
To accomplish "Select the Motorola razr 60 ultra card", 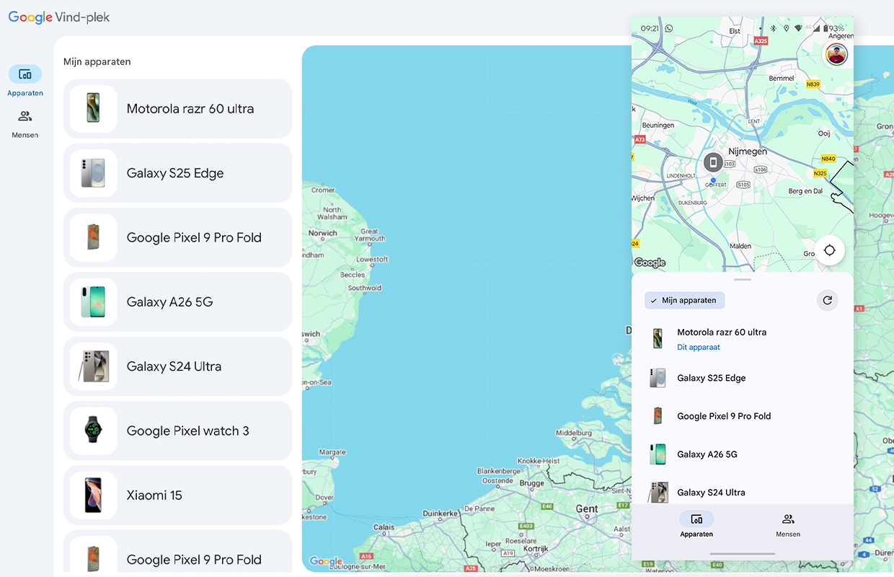I will coord(177,109).
